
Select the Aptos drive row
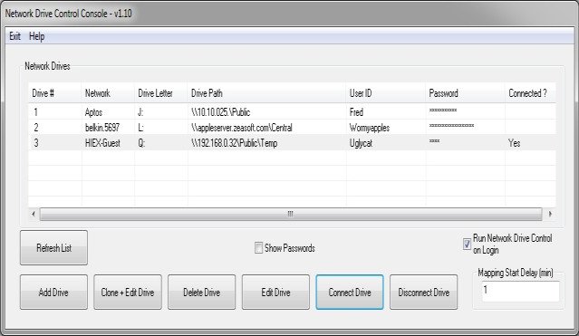(x=292, y=112)
